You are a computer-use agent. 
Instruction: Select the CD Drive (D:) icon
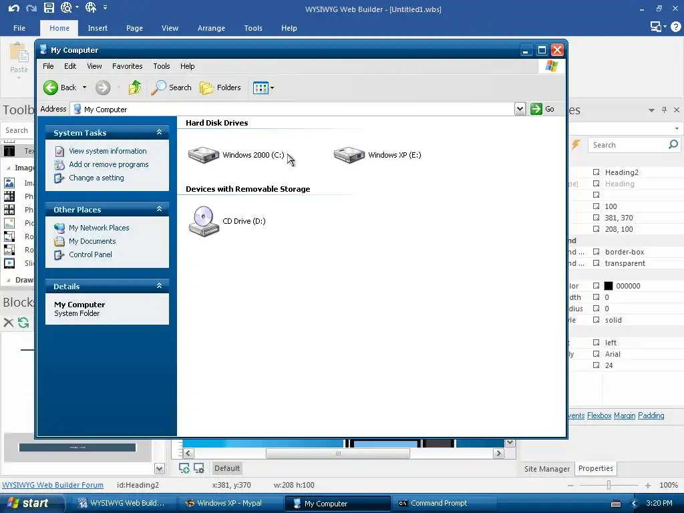tap(203, 221)
